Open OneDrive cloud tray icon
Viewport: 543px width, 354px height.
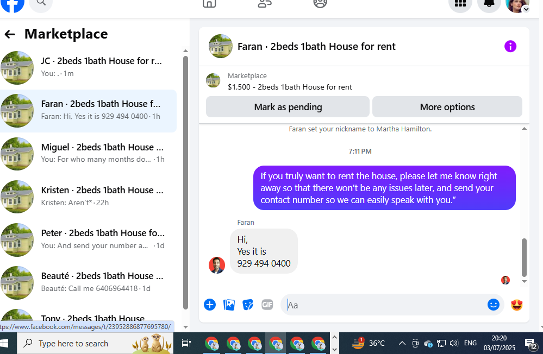coord(428,343)
